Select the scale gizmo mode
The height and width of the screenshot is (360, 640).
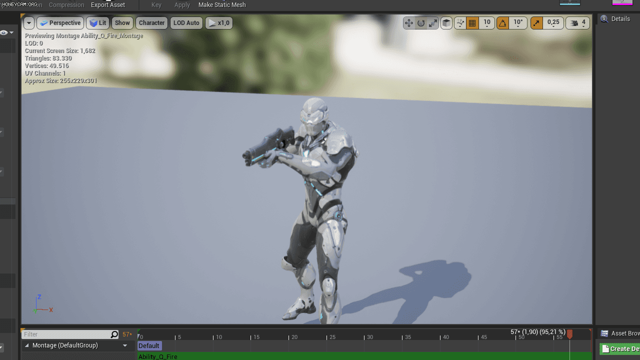(433, 23)
